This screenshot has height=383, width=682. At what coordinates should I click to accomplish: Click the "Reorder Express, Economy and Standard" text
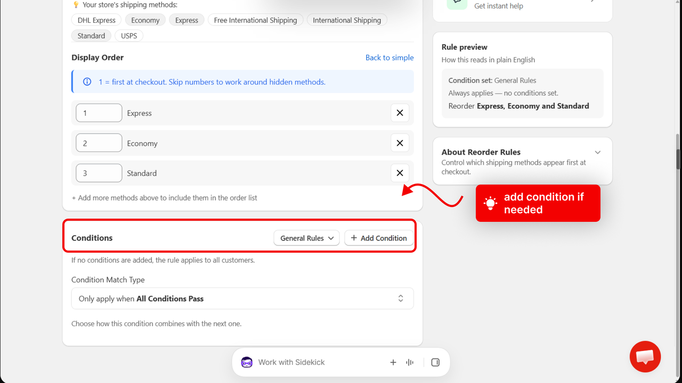(519, 106)
